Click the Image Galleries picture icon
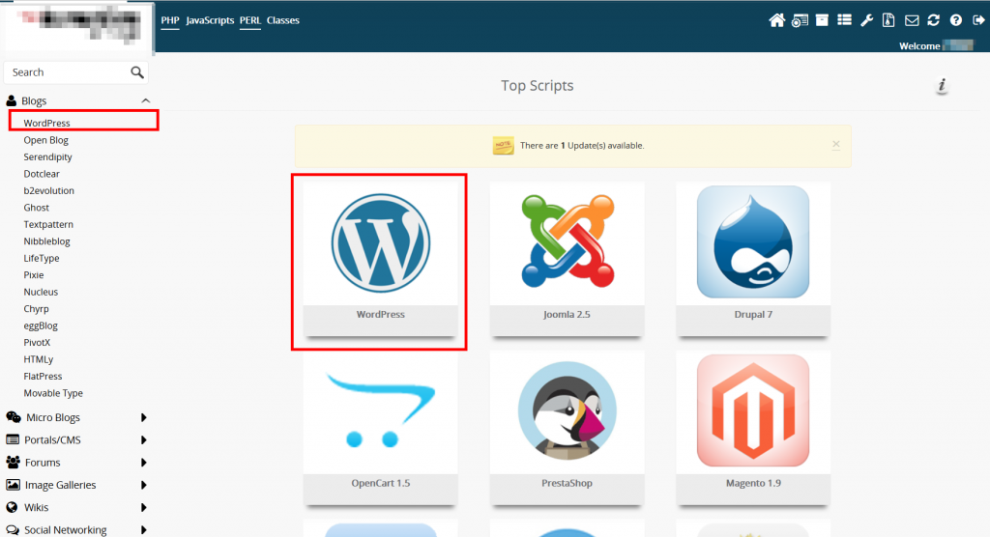Viewport: 990px width, 537px height. (x=13, y=485)
